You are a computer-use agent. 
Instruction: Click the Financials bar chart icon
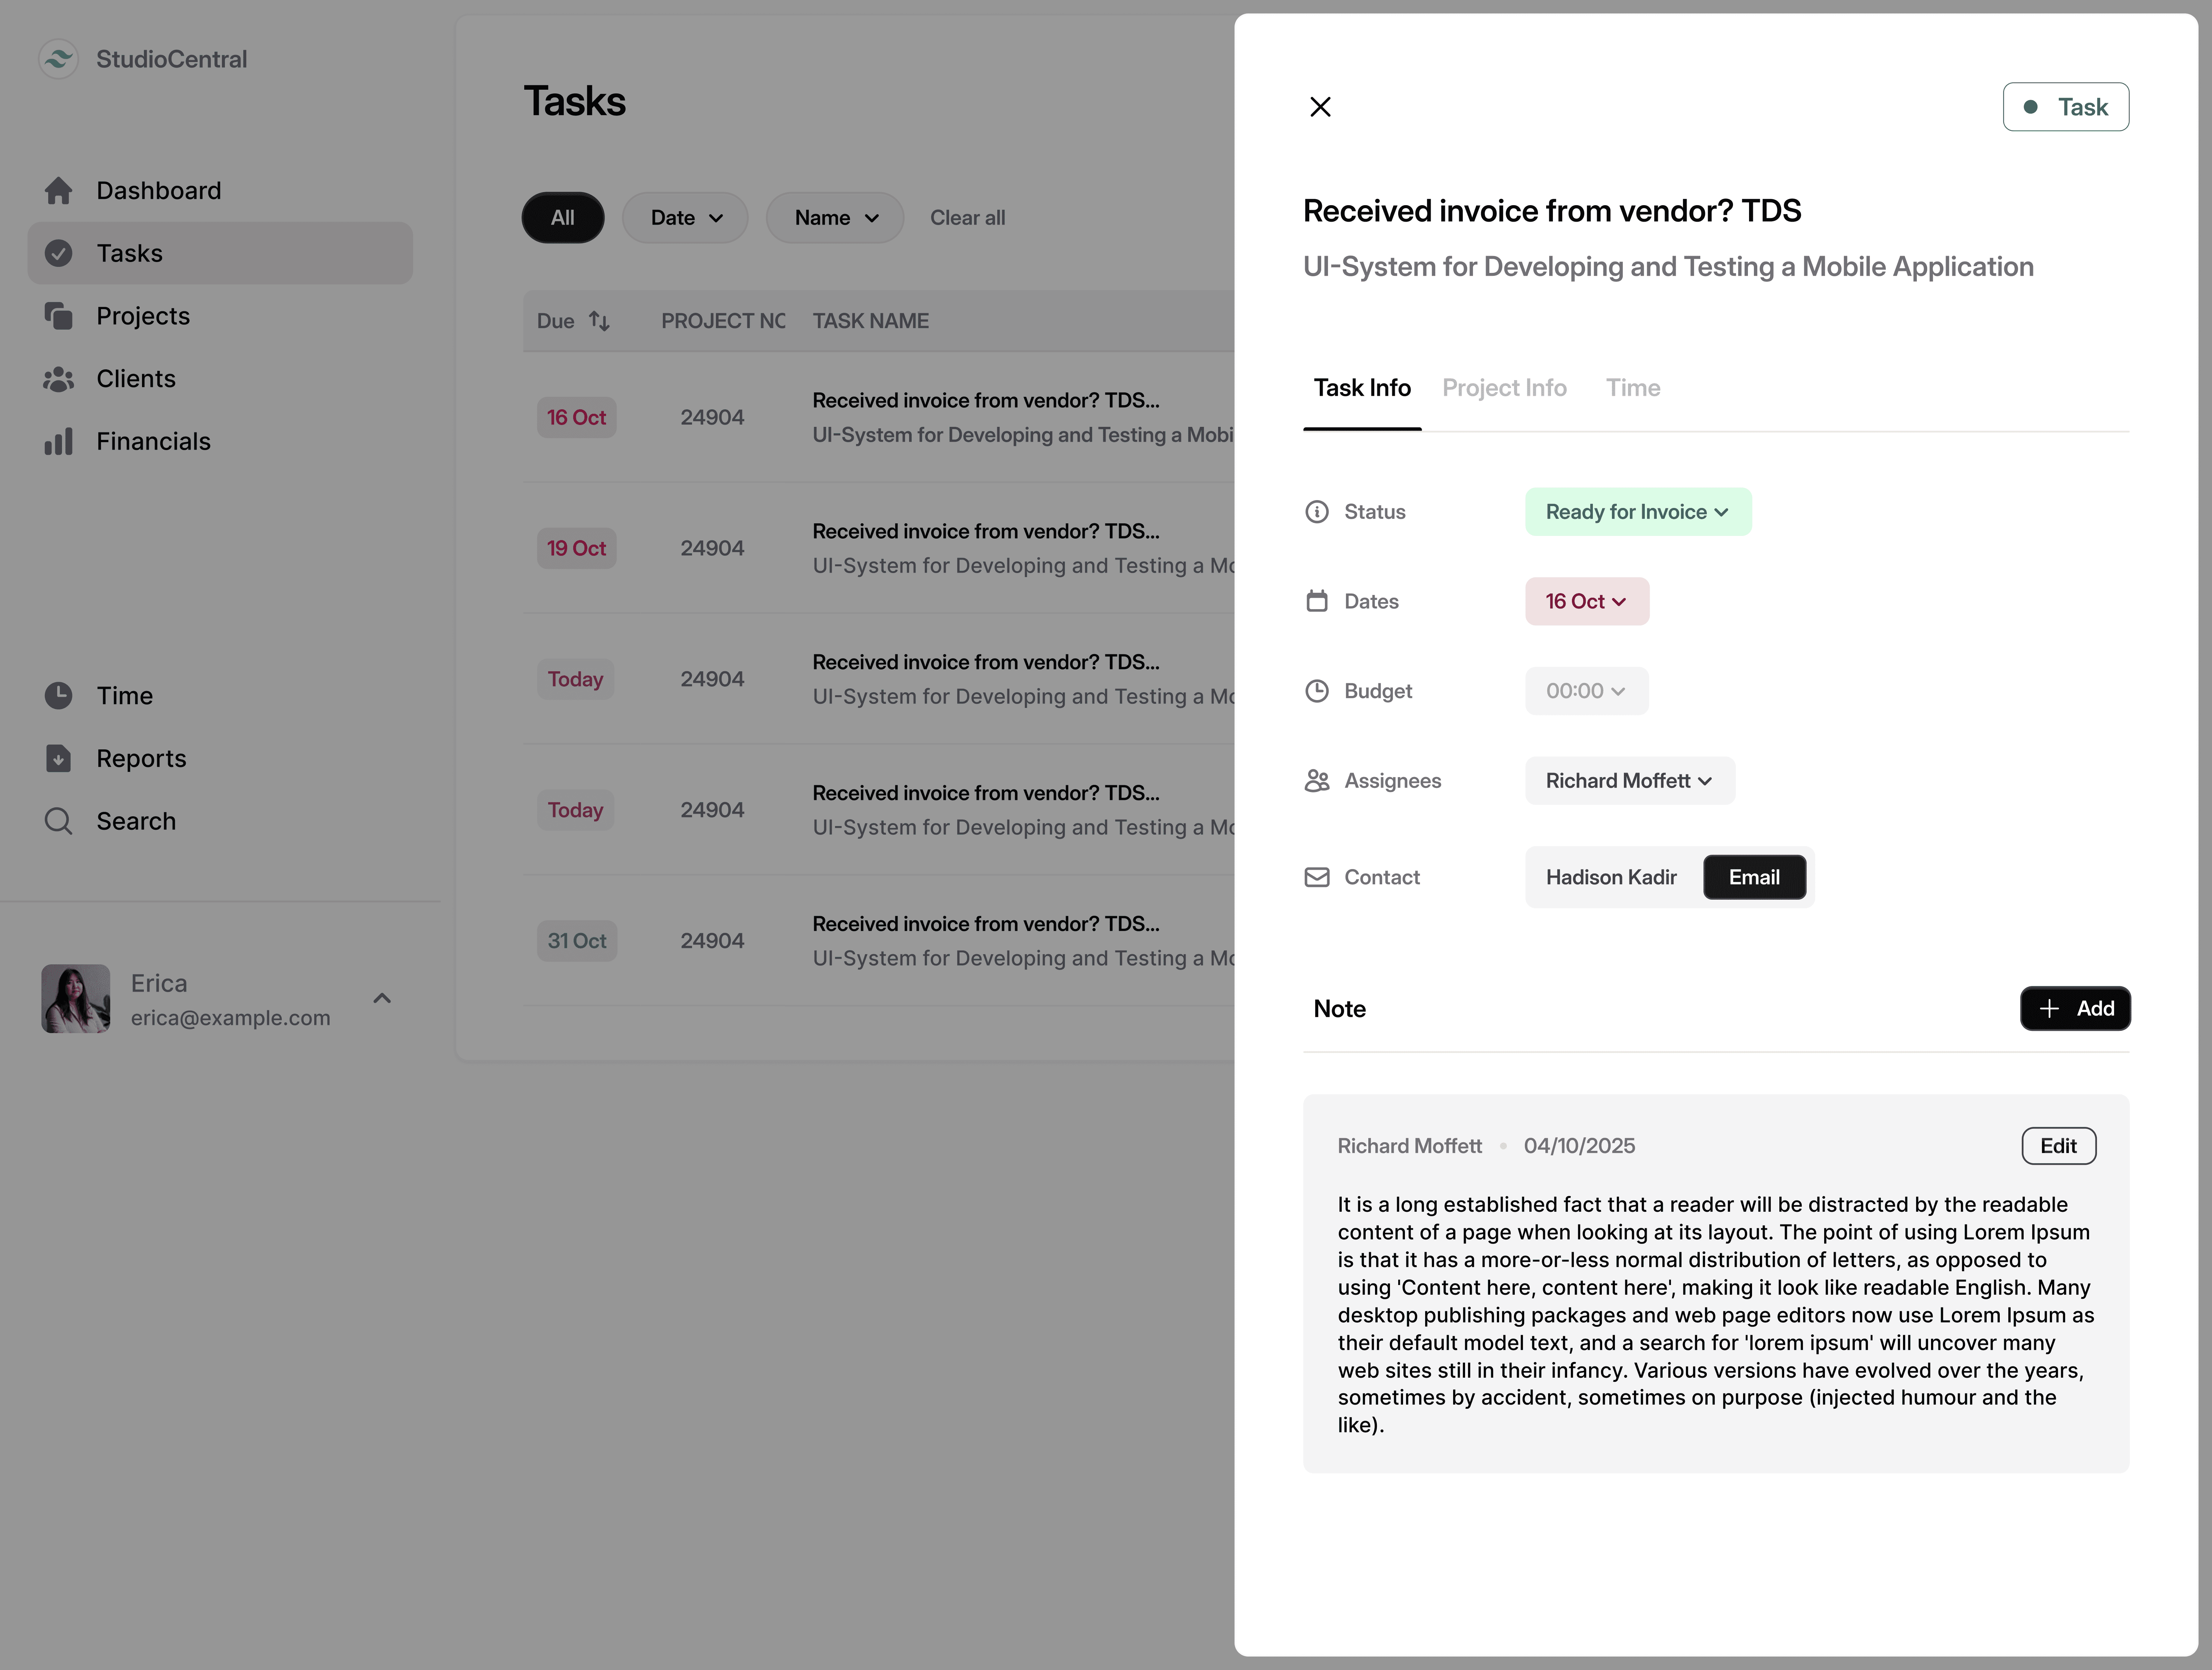58,441
